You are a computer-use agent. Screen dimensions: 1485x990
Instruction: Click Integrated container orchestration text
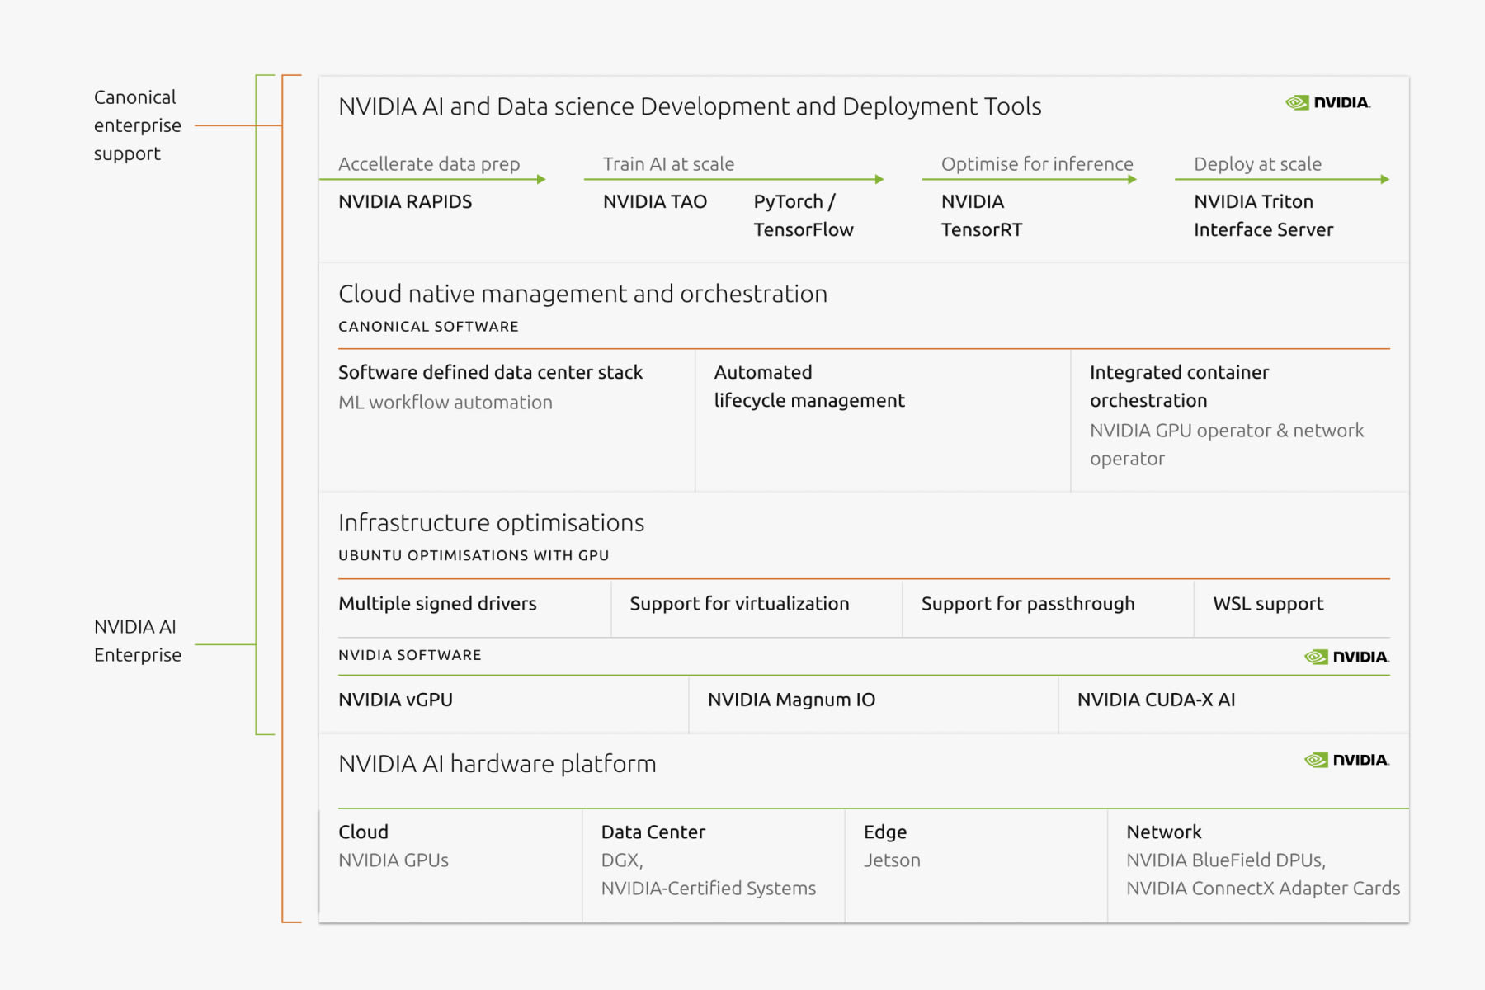pos(1179,386)
